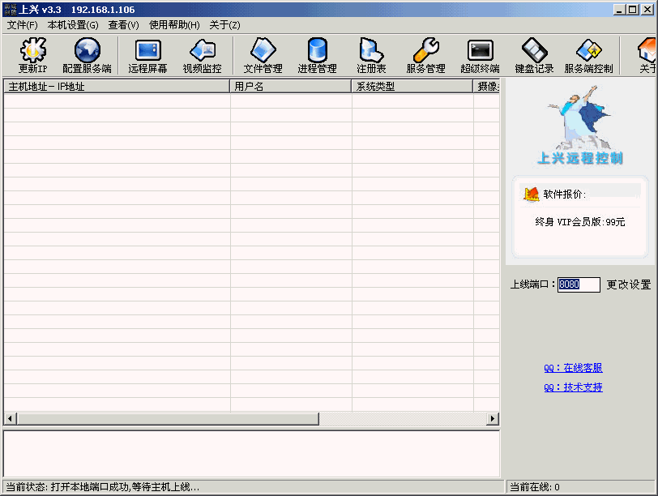Sort by the 用户名 column header
The image size is (658, 496).
point(291,86)
